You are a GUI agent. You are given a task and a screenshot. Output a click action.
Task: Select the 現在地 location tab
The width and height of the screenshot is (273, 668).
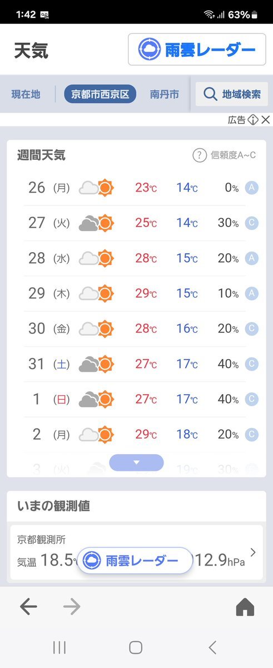point(26,94)
